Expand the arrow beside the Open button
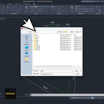The width and height of the screenshot is (104, 104). (x=81, y=71)
